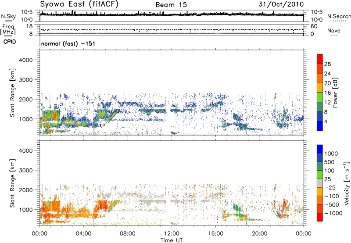The height and width of the screenshot is (243, 351).
Task: Click the 'Velocity [m s-1]' color bar label
Action: tap(347, 183)
